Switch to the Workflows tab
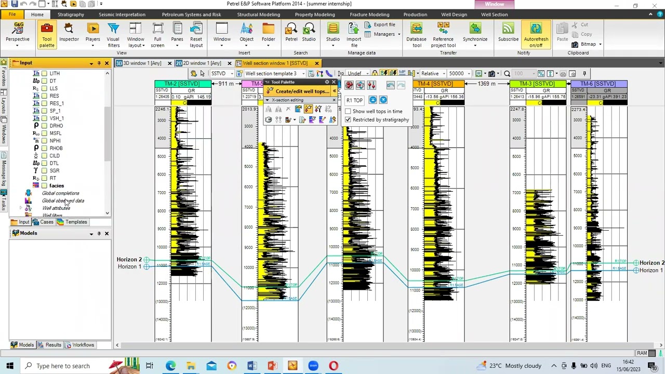The image size is (665, 374). point(80,345)
